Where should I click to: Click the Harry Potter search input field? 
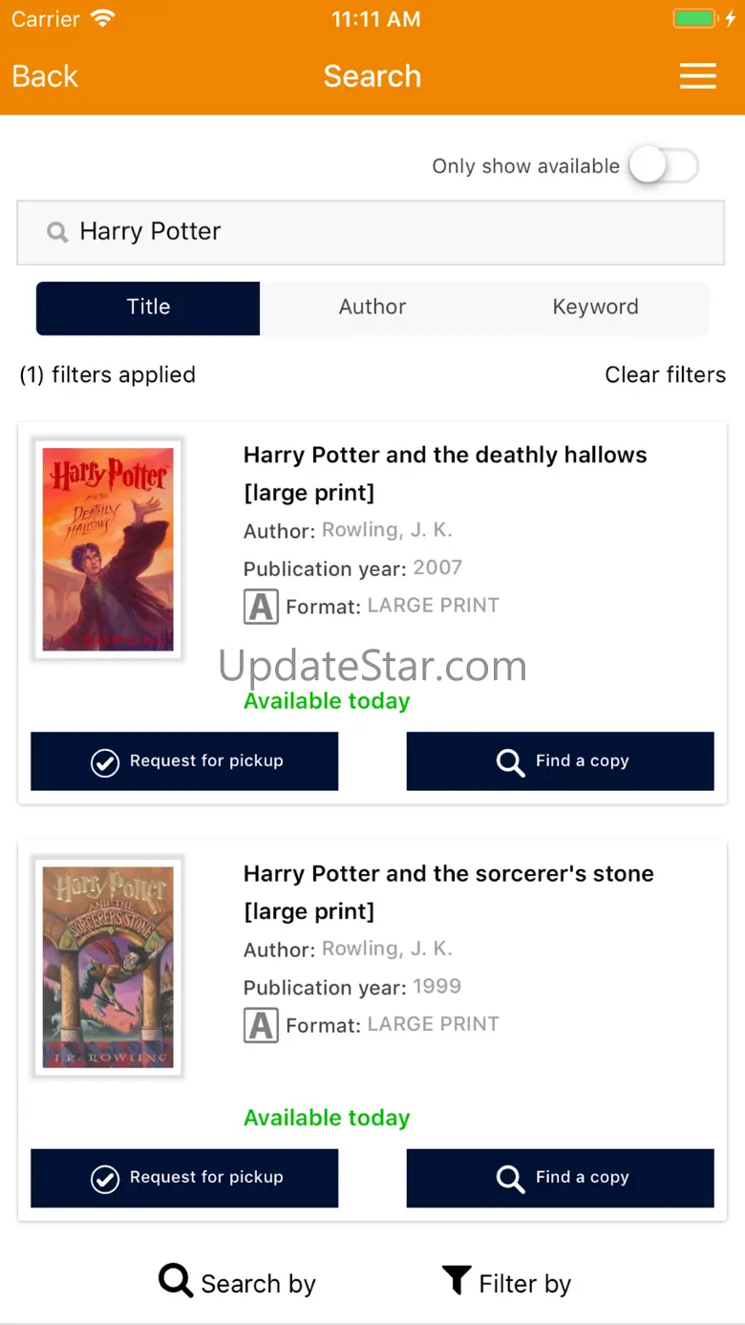[x=382, y=232]
